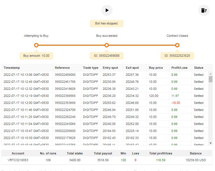Click account VRTC3218853 in summary
Image resolution: width=215 pixels, height=171 pixels.
tap(18, 160)
